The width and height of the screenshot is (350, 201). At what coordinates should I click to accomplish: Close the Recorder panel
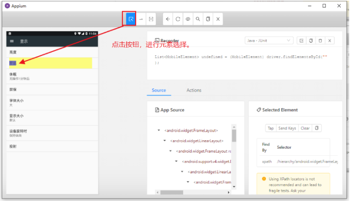(x=330, y=41)
